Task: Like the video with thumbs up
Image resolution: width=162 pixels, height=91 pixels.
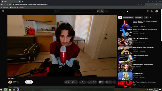Action: point(67,82)
